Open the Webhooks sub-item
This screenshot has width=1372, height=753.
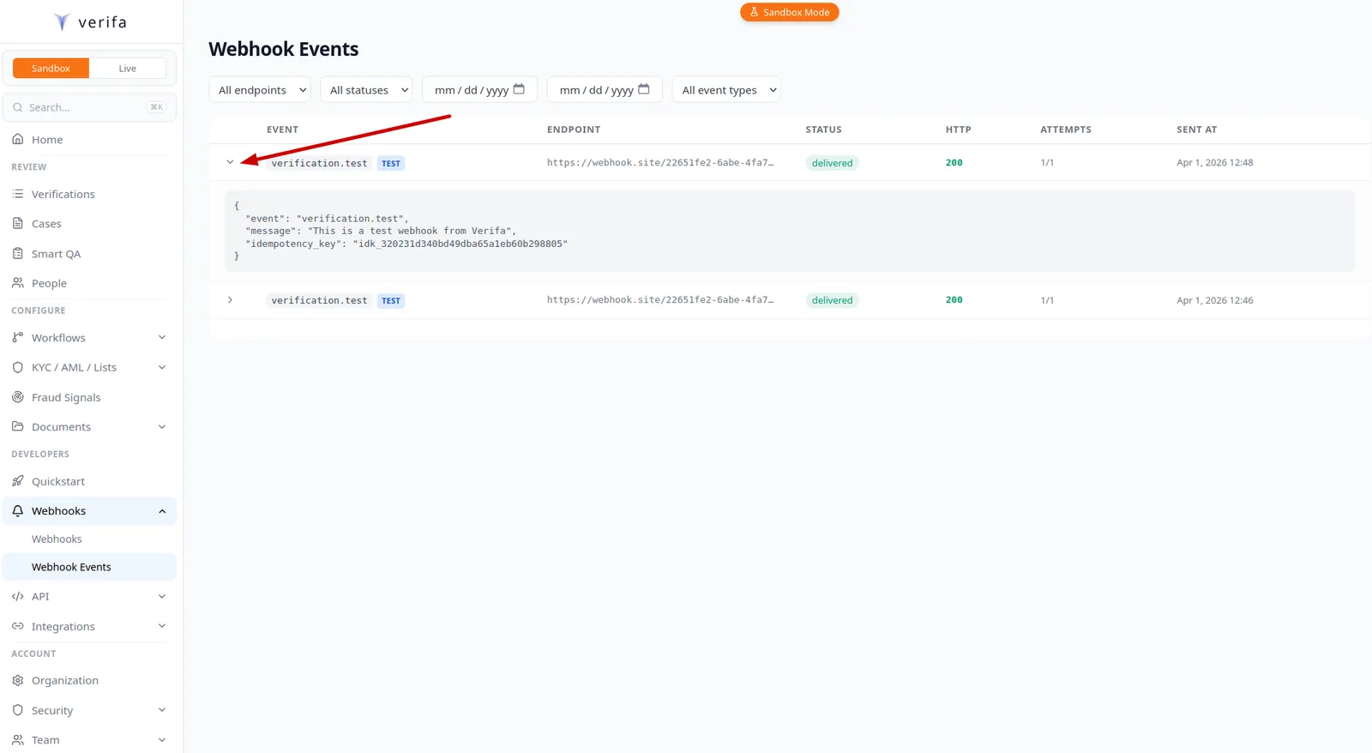(x=89, y=539)
